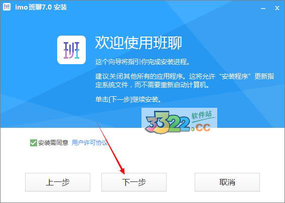Open the 用户许可协议 link
Viewport: 285px width, 203px height.
point(90,143)
